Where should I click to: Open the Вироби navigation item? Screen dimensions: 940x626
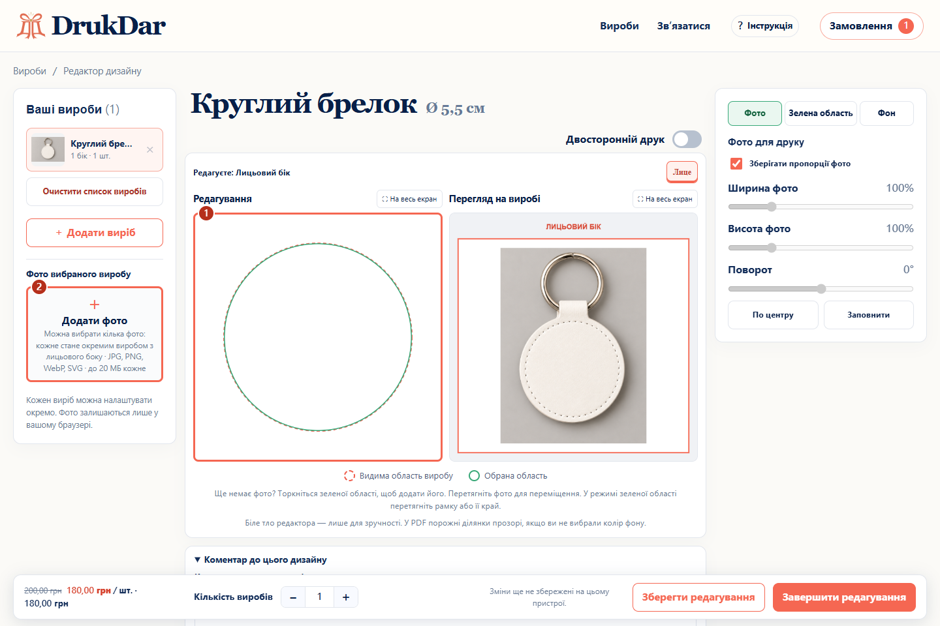pos(619,26)
